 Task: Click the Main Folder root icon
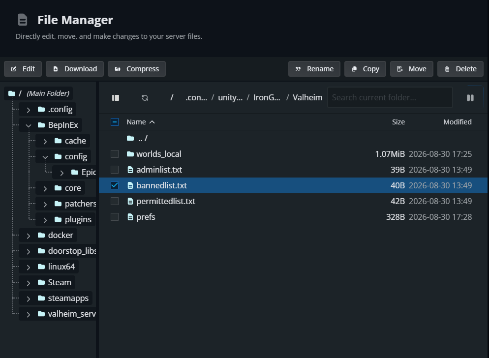click(x=12, y=93)
